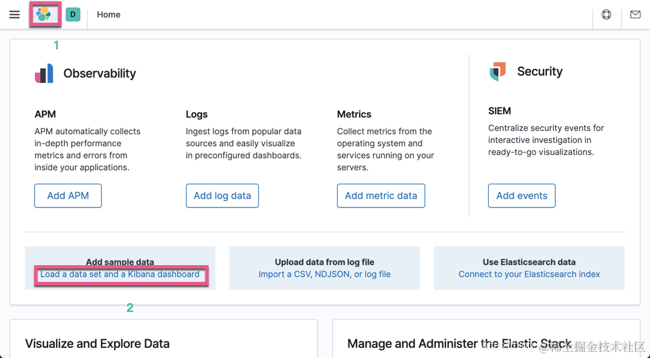Open the green D space avatar
650x358 pixels.
coord(73,14)
